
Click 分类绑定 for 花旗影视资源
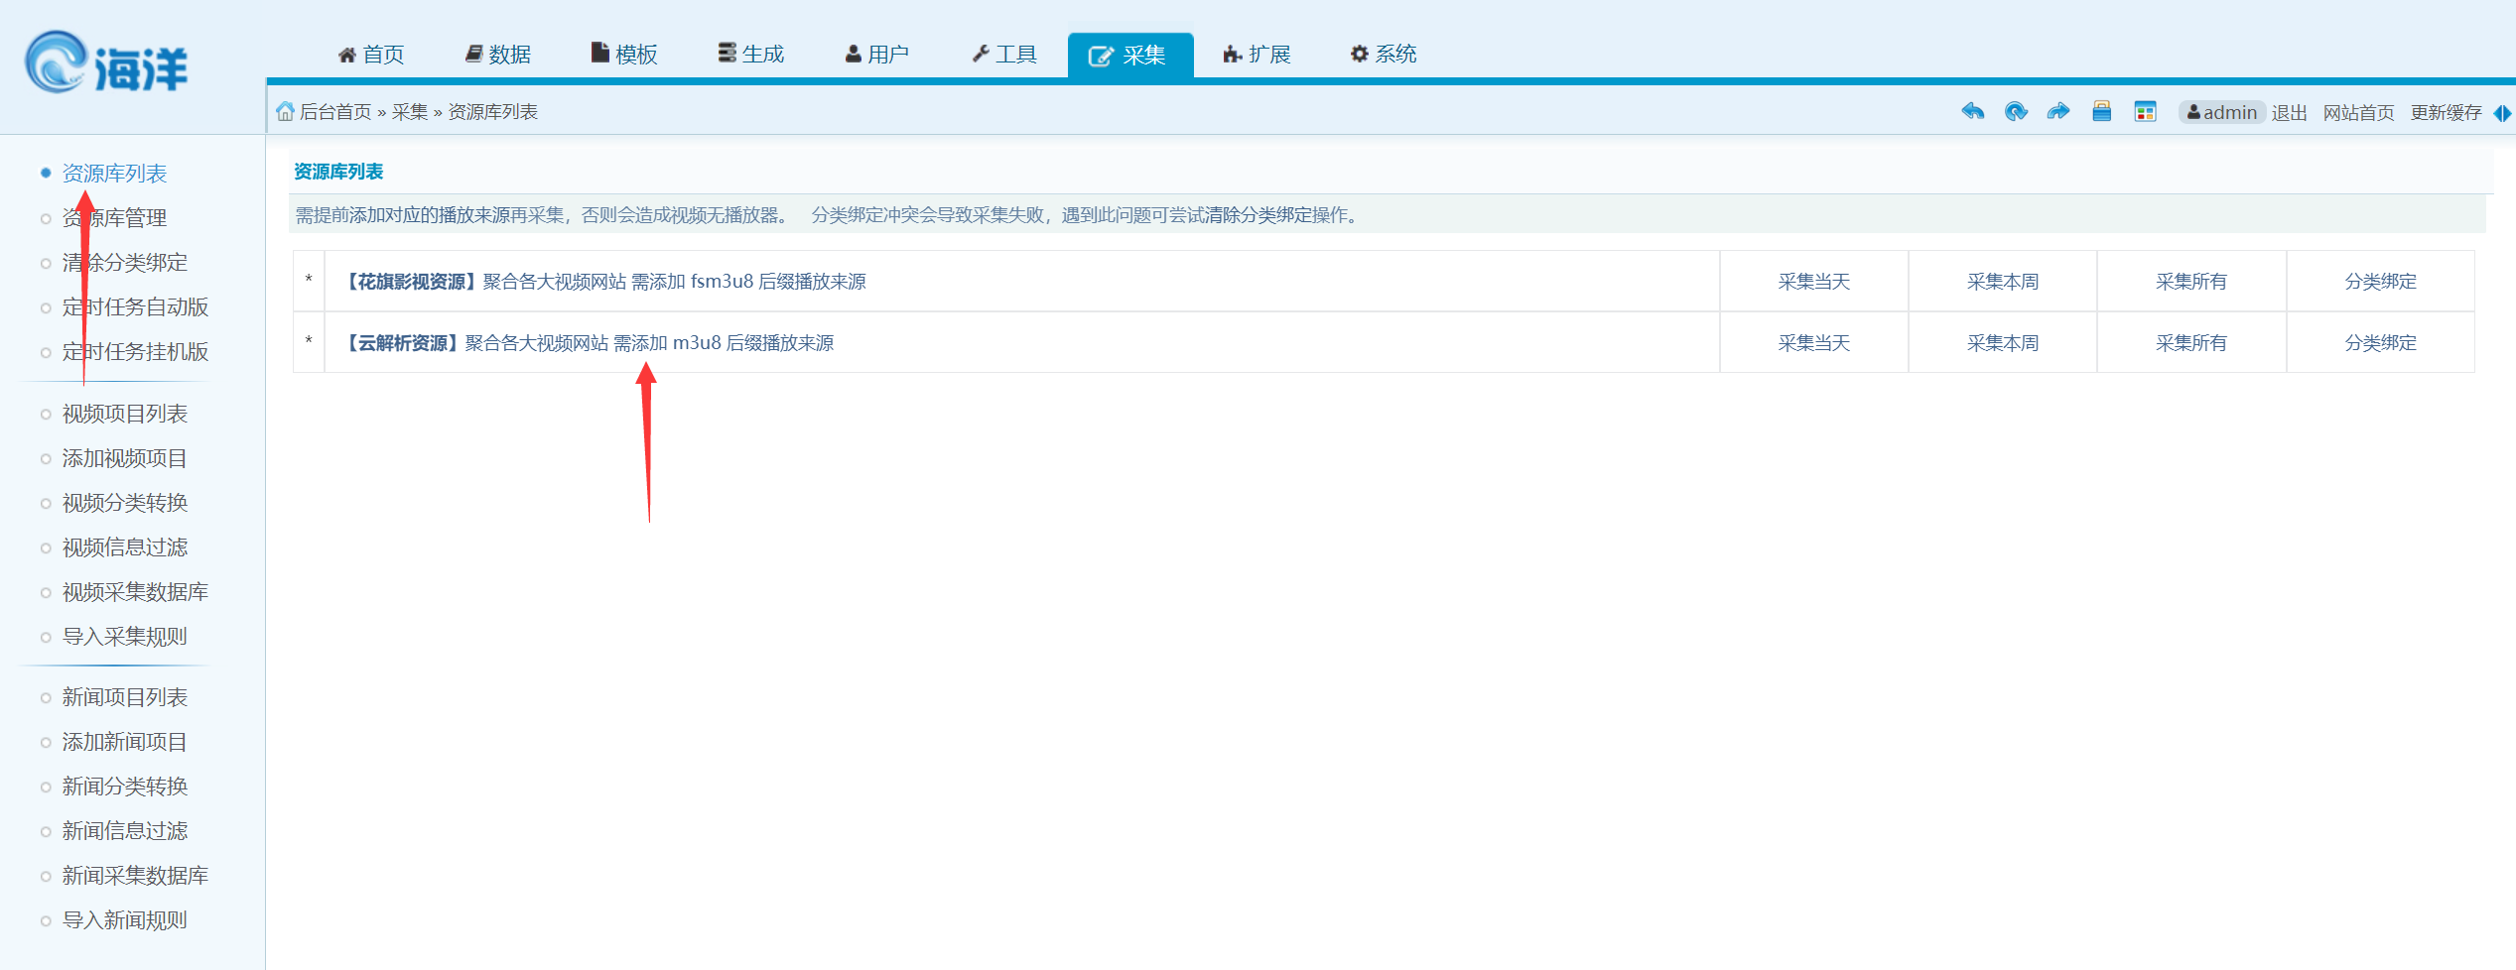pyautogui.click(x=2380, y=282)
